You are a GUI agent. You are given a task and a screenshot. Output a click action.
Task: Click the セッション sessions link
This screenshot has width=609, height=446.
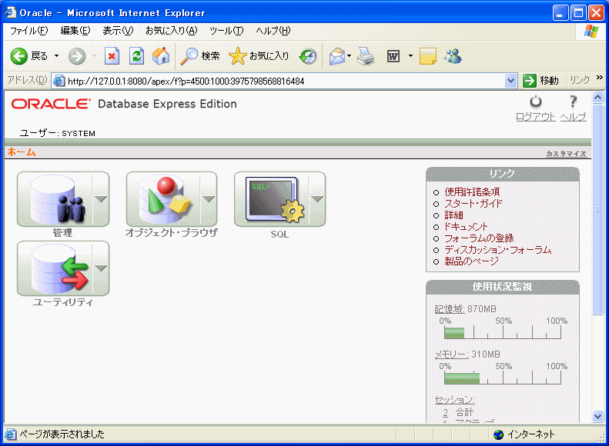(454, 399)
